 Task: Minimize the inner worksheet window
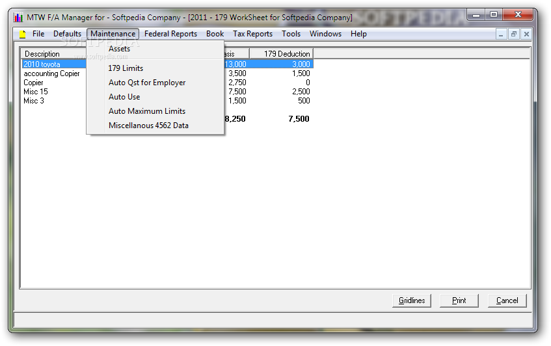tap(501, 34)
